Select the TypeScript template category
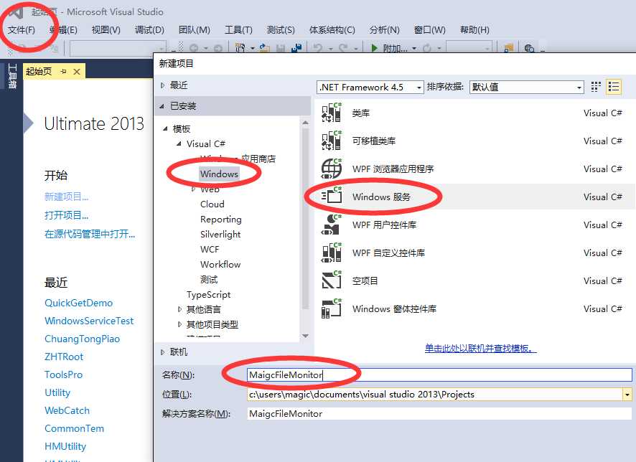Image resolution: width=636 pixels, height=462 pixels. coord(208,294)
